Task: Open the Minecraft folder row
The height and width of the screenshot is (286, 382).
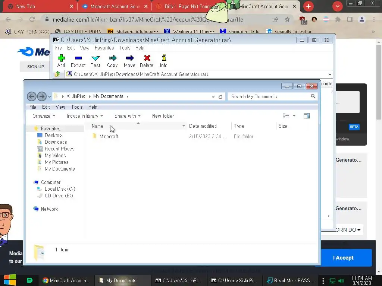Action: point(199,136)
